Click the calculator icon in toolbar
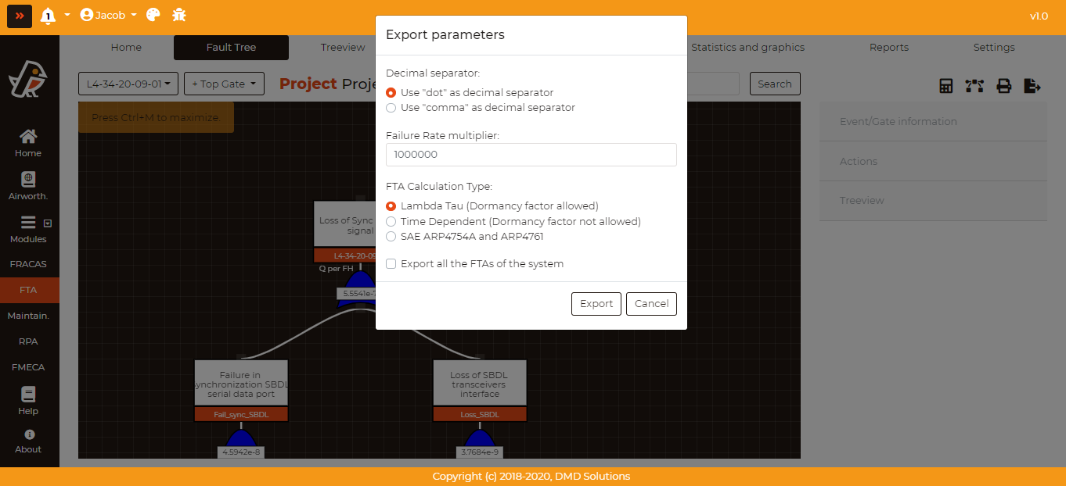 pos(945,86)
